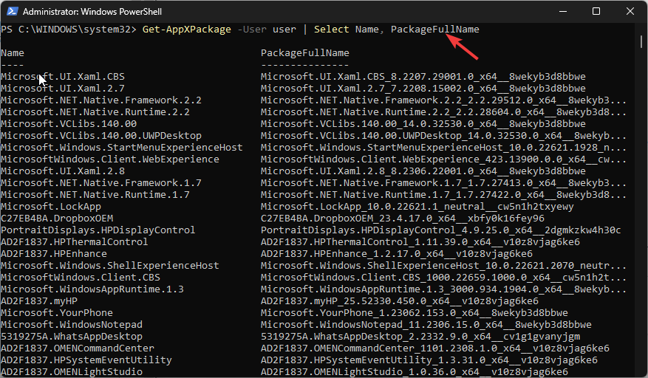Click the Administrator: Windows PowerShell title text
The width and height of the screenshot is (648, 378).
pos(92,12)
